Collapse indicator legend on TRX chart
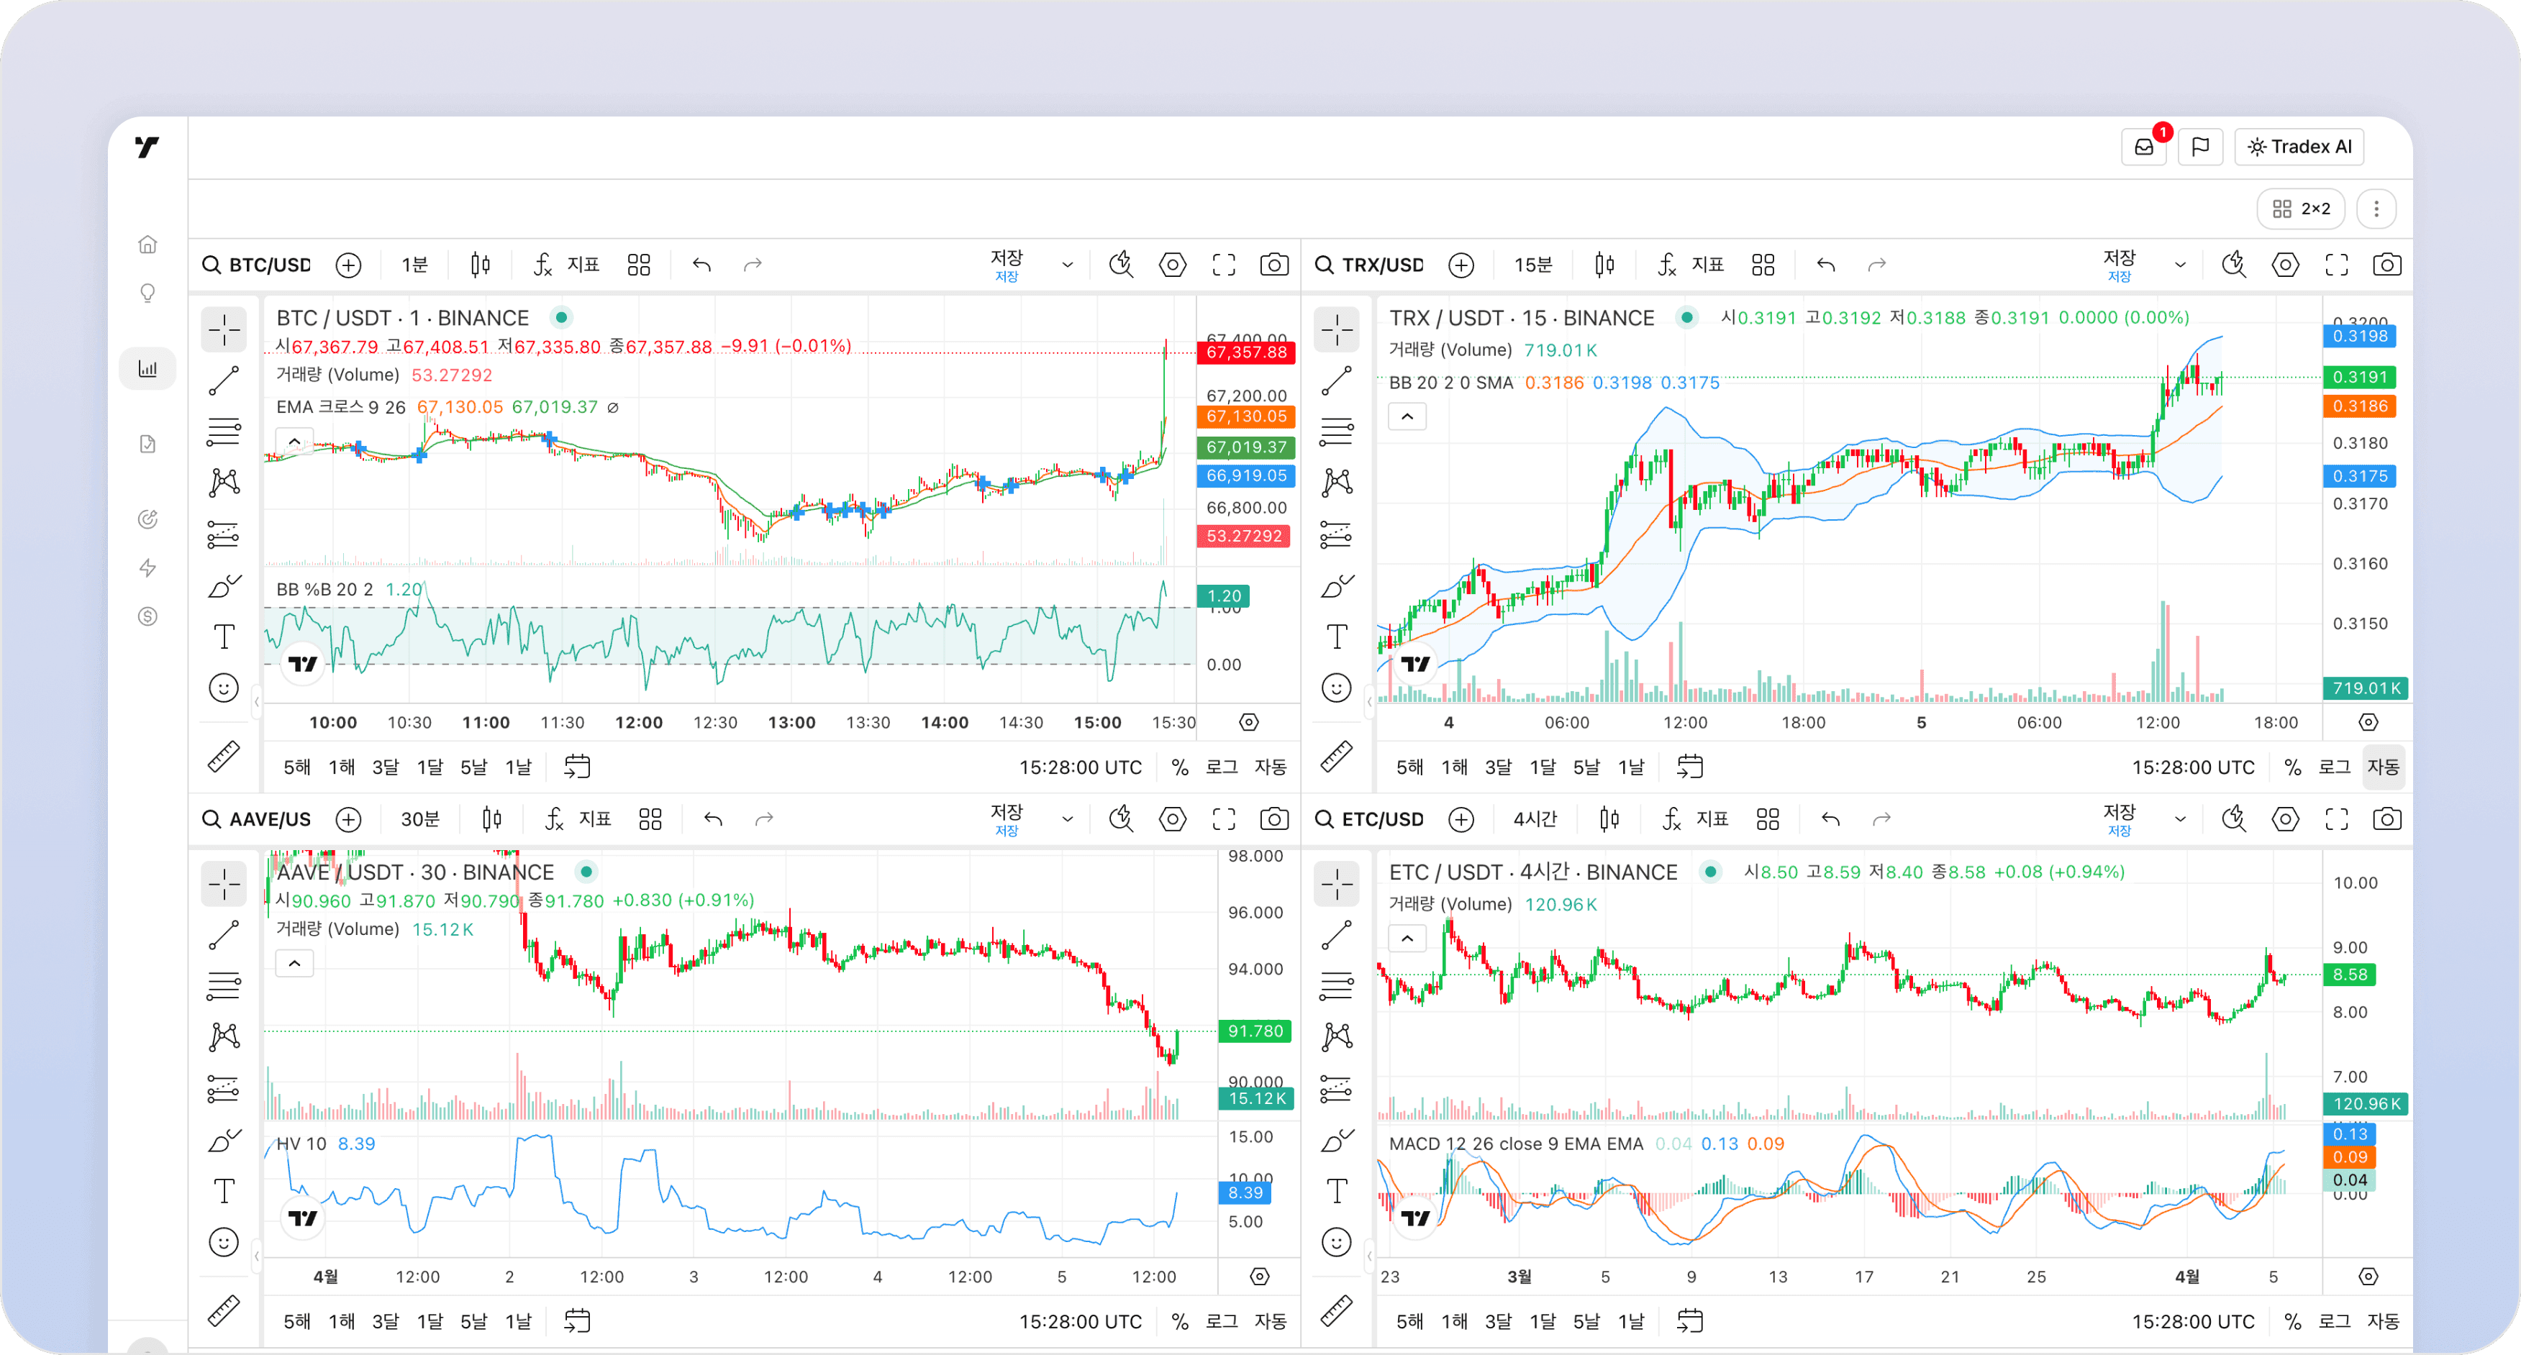The height and width of the screenshot is (1355, 2521). pos(1407,416)
